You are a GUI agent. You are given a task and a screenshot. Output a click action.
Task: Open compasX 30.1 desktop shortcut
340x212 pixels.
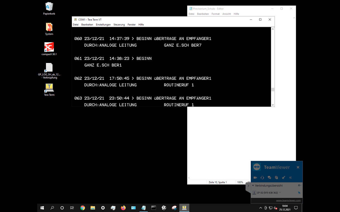pyautogui.click(x=49, y=48)
